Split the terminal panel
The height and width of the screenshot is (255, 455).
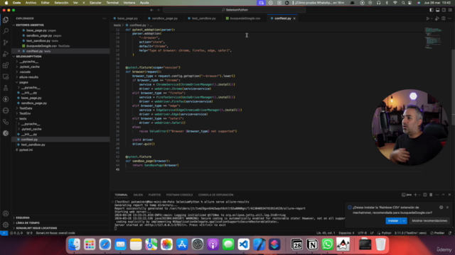(425, 195)
